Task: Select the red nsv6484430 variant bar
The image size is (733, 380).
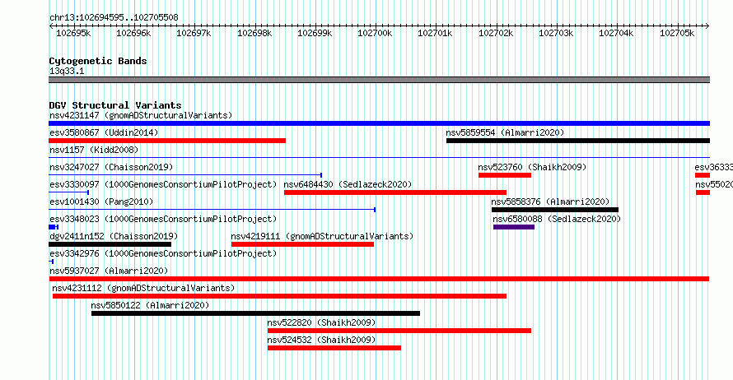Action: tap(395, 192)
